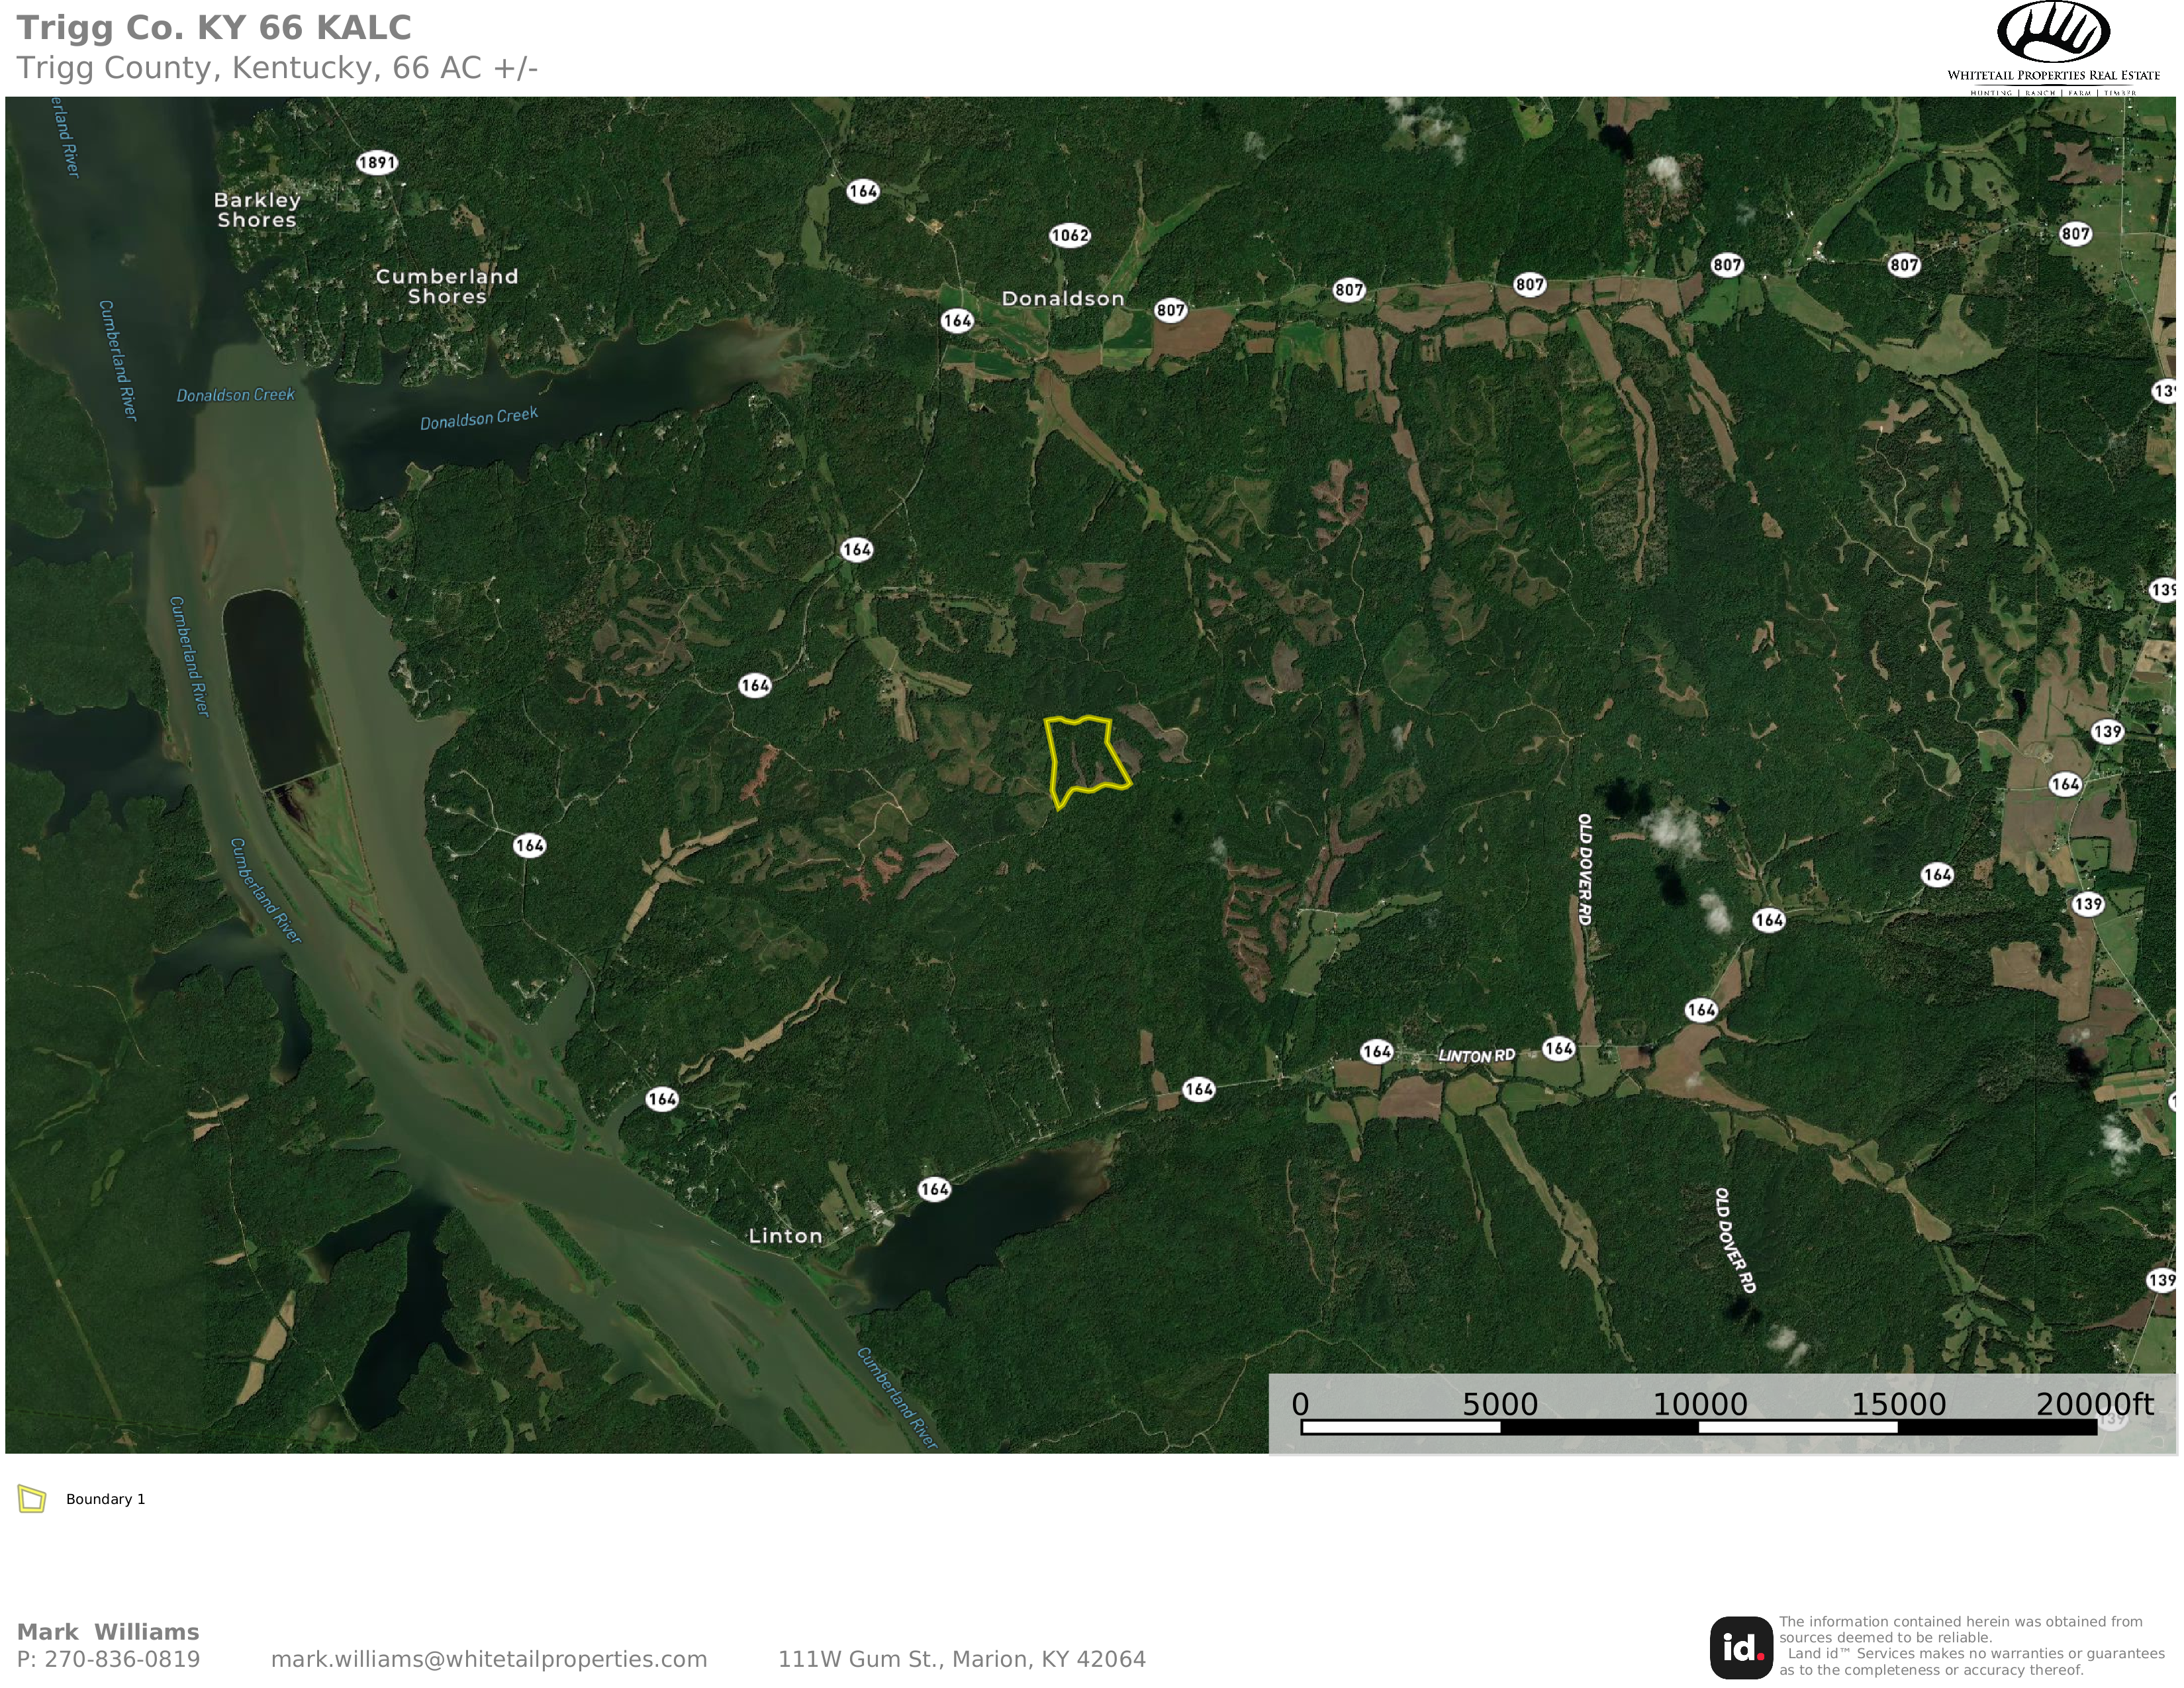
Task: Click the Donaldson town label
Action: click(x=1063, y=298)
